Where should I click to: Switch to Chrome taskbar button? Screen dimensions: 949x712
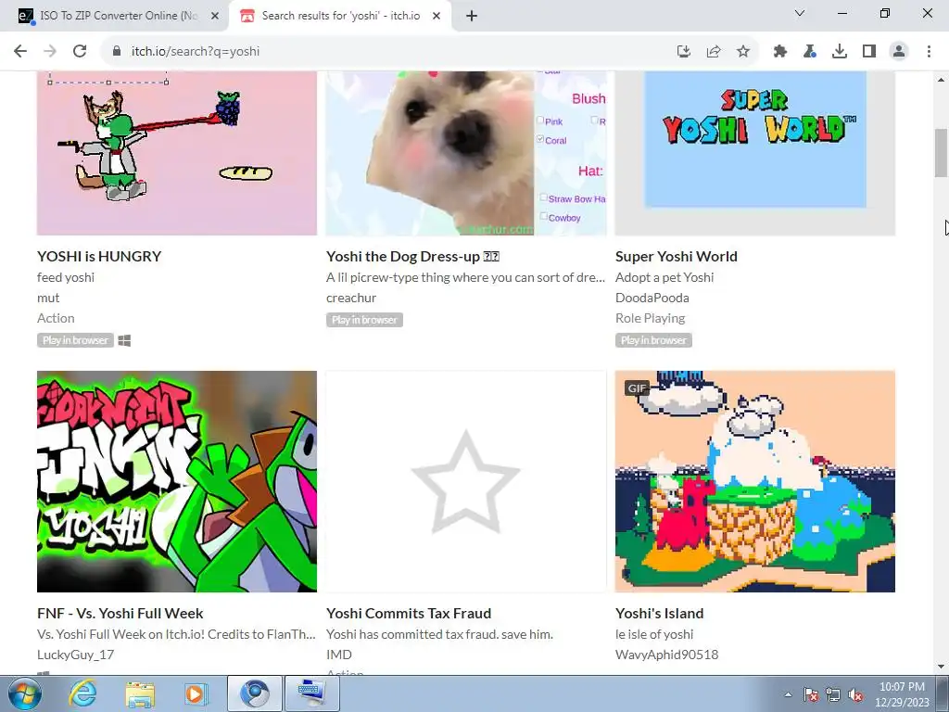(255, 693)
